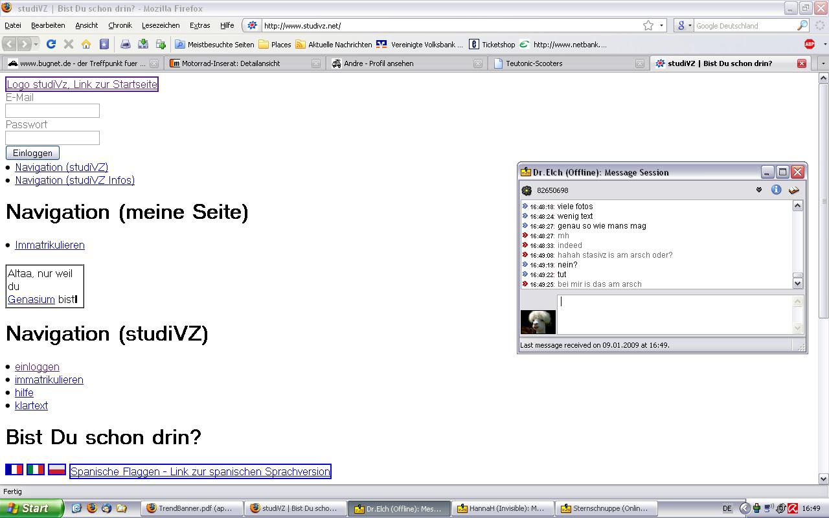Follow the Immatrikulieren link under meine Seite
Image resolution: width=829 pixels, height=518 pixels.
coord(50,245)
